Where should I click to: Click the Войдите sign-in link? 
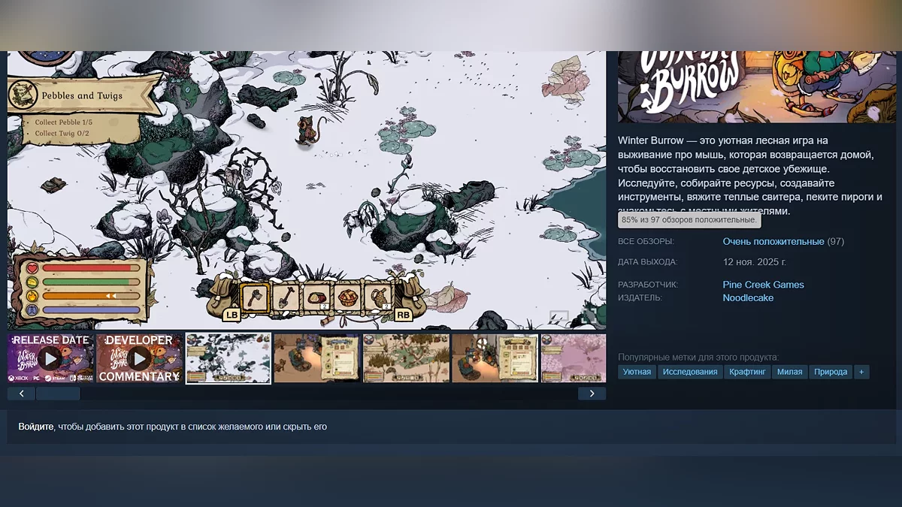pyautogui.click(x=36, y=427)
